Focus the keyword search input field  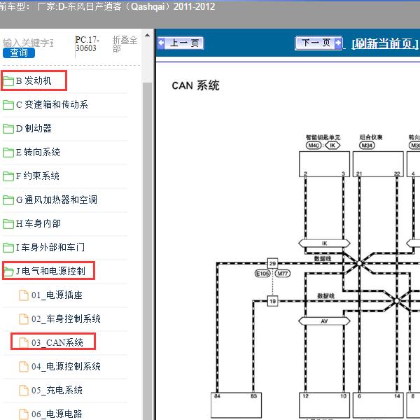(x=28, y=43)
